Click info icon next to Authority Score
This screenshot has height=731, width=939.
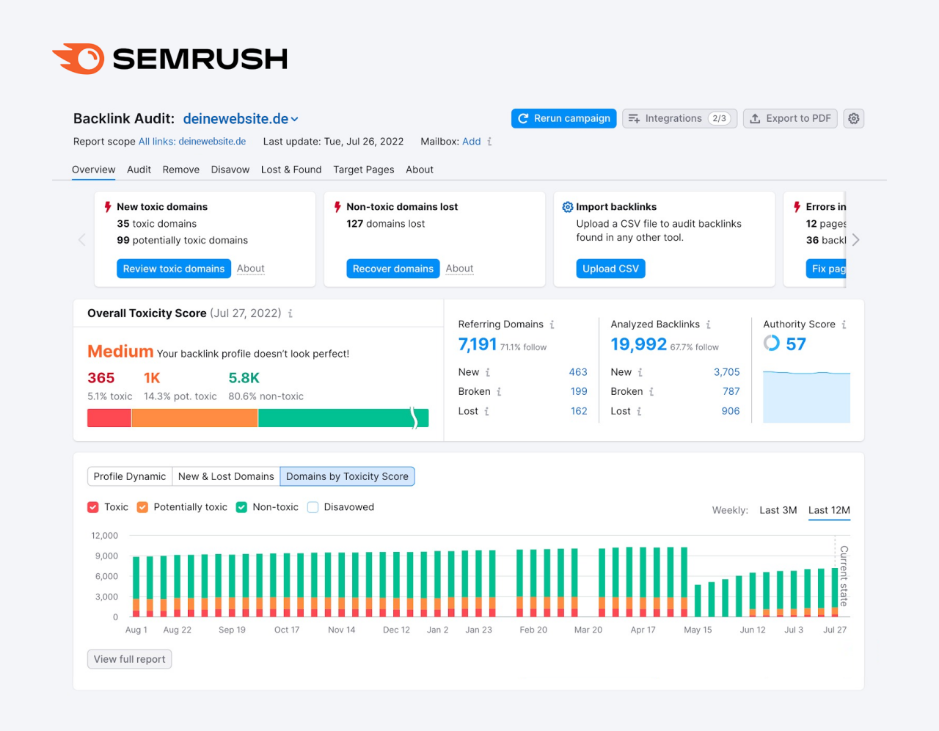[844, 324]
